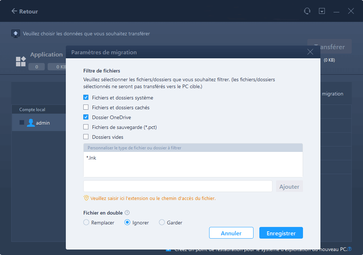The width and height of the screenshot is (363, 255).
Task: Choose the Garder radio option
Action: pos(162,222)
